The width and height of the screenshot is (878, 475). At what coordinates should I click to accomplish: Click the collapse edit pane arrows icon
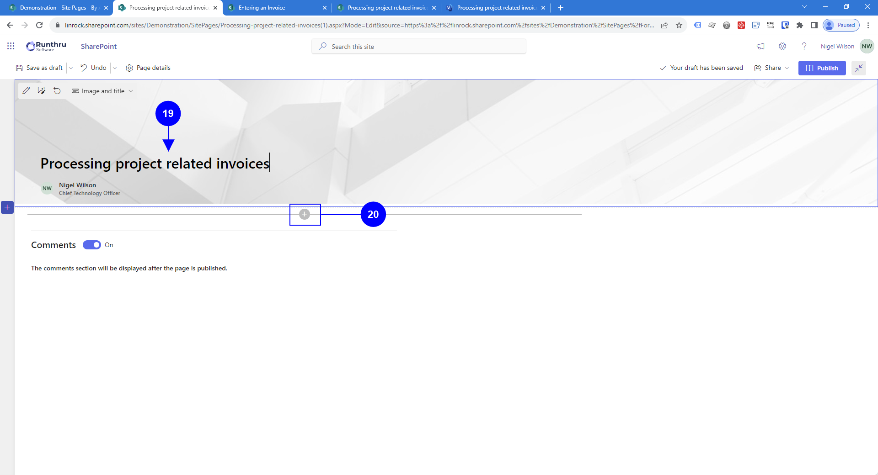click(x=859, y=68)
